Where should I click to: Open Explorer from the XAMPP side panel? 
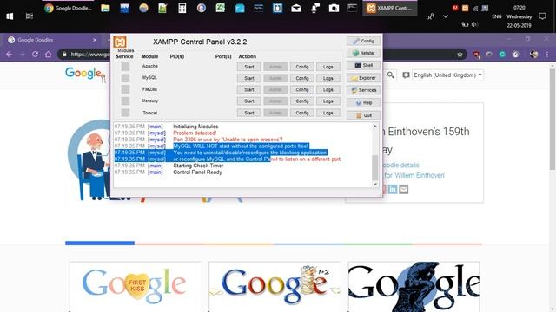pos(363,78)
